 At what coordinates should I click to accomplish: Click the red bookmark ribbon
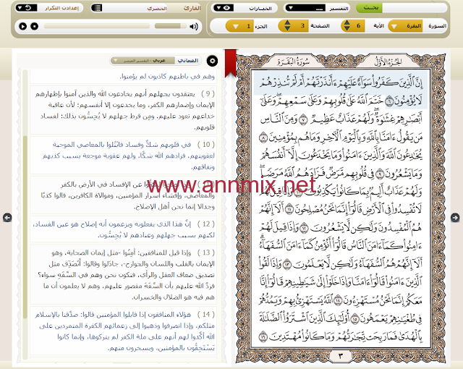point(231,63)
